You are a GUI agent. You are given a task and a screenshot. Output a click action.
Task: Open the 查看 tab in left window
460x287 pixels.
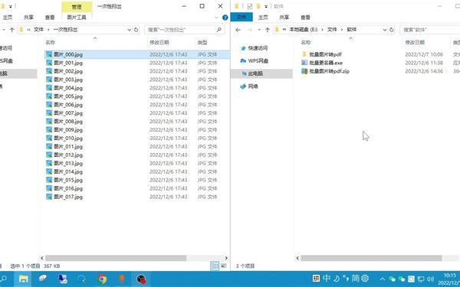coord(50,18)
